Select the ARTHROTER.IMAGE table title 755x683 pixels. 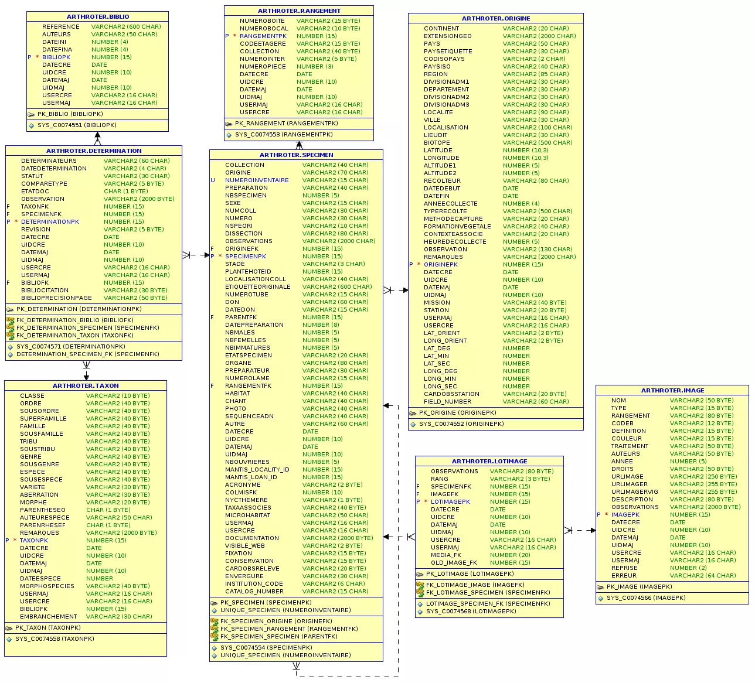(x=672, y=391)
